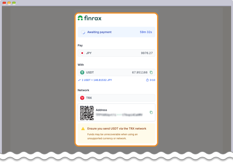233x163 pixels.
Task: Open the JPY pay currency field
Action: [116, 53]
